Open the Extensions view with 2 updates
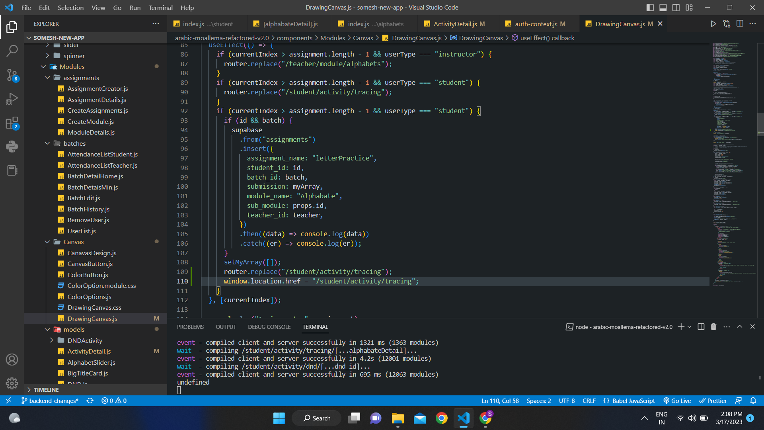Viewport: 764px width, 430px height. click(x=12, y=123)
